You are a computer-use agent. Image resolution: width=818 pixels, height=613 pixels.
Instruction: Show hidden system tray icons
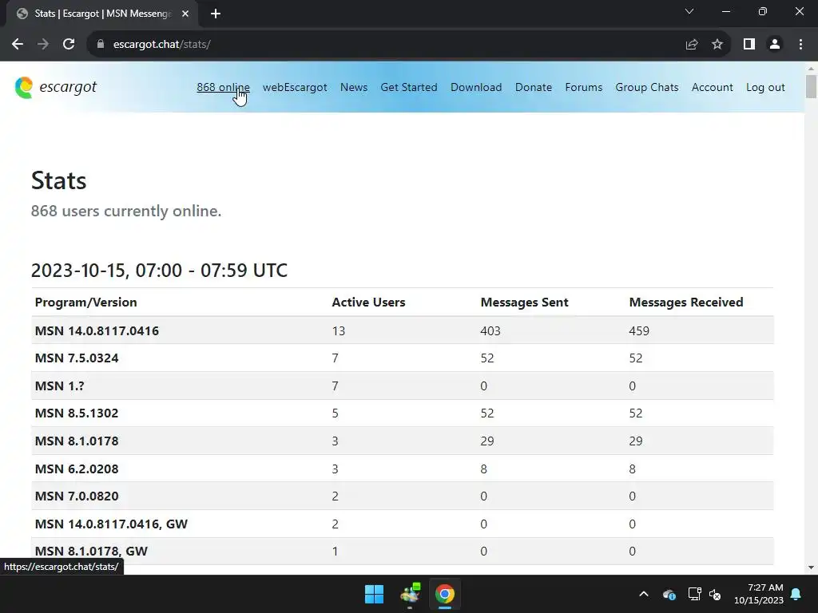644,594
